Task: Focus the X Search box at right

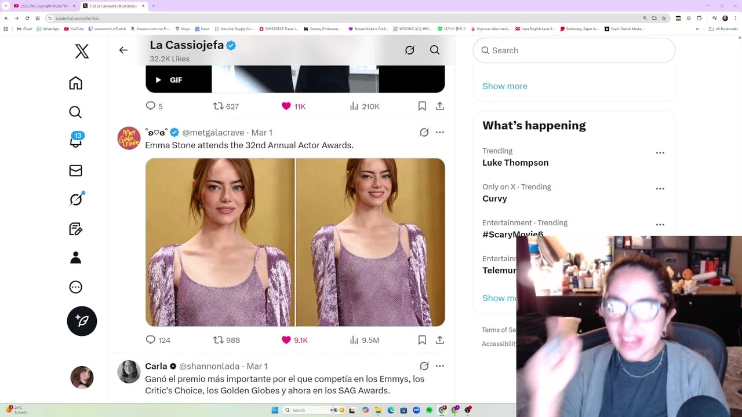Action: coord(574,50)
